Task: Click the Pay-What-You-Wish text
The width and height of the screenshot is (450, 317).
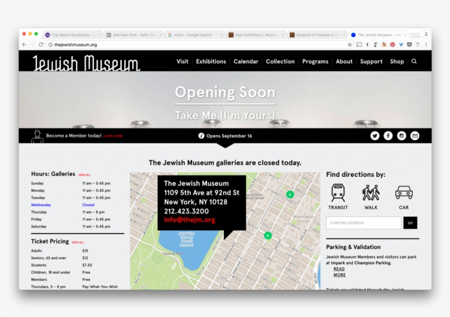Action: tap(100, 287)
